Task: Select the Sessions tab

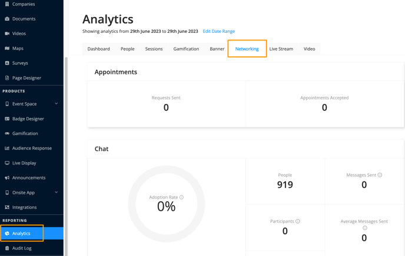Action: coord(154,49)
